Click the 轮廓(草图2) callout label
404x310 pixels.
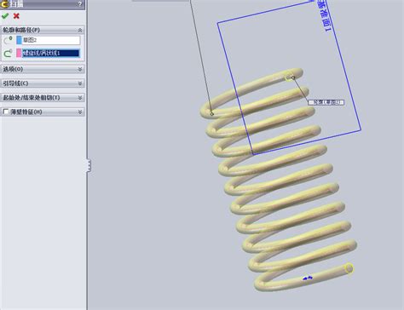(x=326, y=102)
